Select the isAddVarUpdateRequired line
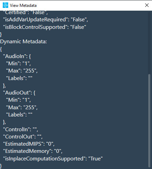 (x=46, y=20)
